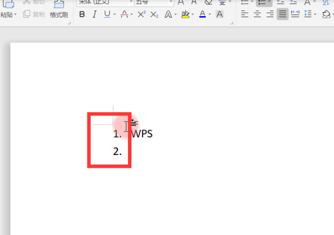The width and height of the screenshot is (334, 235).
Task: Apply yellow text highlight color
Action: click(185, 14)
